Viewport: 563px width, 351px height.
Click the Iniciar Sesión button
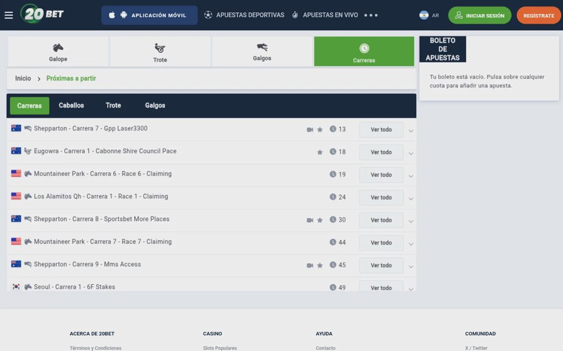480,15
